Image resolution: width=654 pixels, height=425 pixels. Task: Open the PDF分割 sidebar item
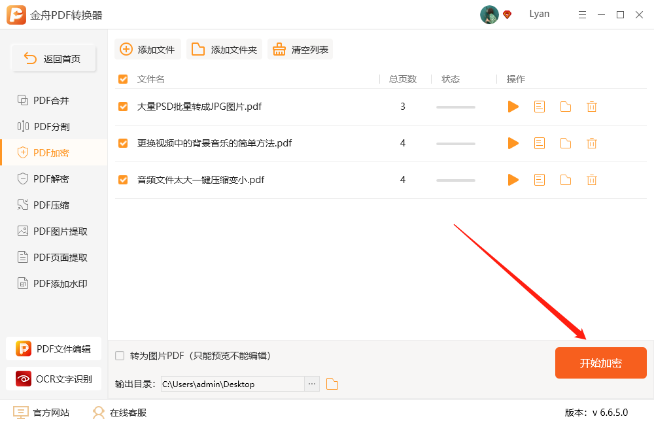click(54, 126)
